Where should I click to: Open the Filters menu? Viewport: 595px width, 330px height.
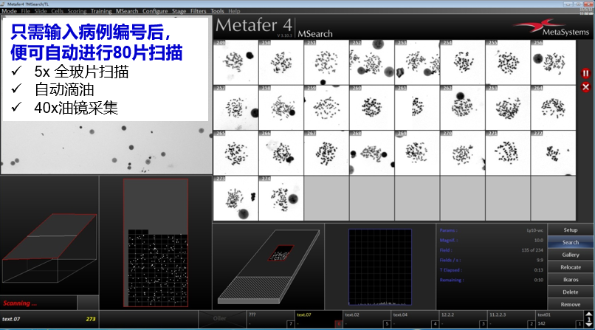[198, 11]
